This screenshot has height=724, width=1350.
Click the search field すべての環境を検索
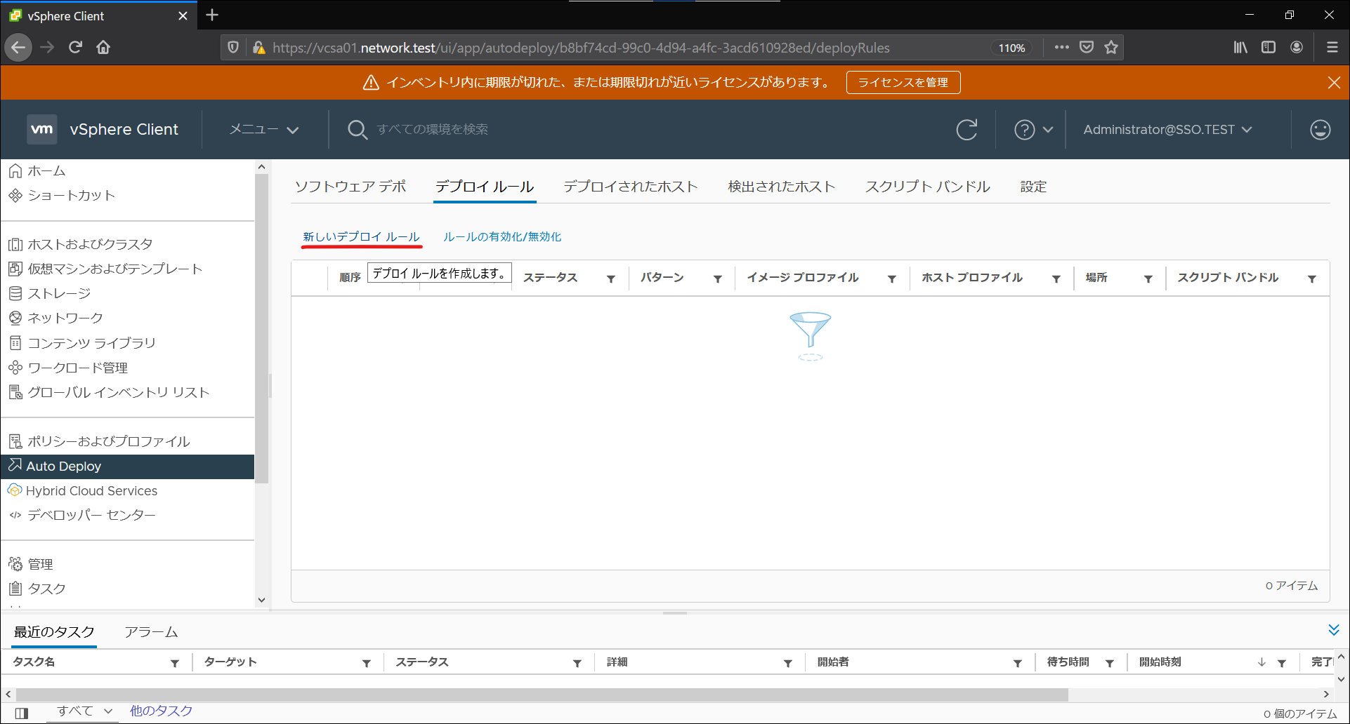[432, 129]
